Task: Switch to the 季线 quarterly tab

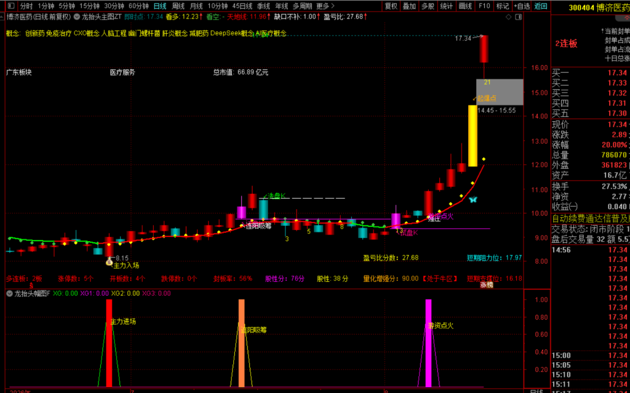Action: click(263, 6)
